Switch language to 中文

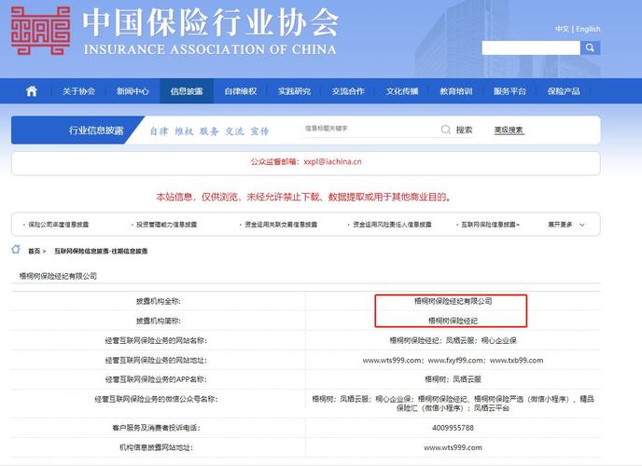coord(562,29)
